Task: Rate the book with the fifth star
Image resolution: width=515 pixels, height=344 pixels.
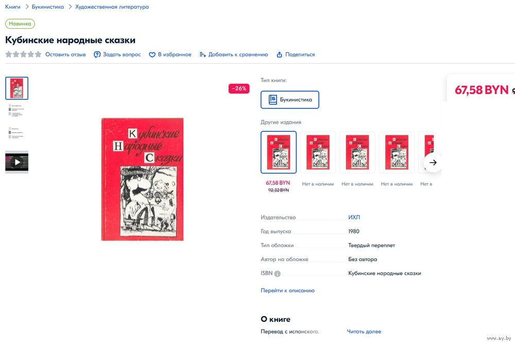Action: tap(38, 54)
